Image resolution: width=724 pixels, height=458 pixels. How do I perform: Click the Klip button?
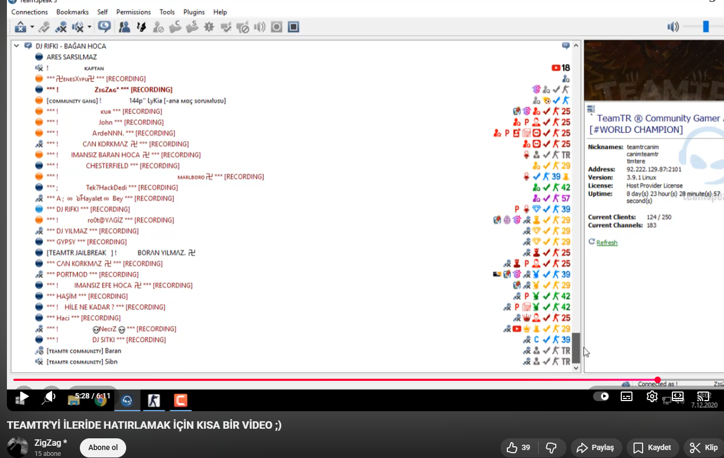(704, 448)
